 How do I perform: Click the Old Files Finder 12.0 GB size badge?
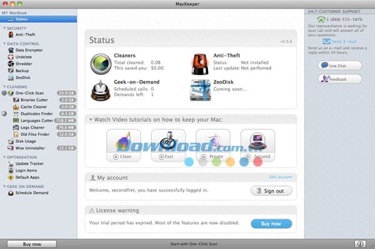point(66,134)
